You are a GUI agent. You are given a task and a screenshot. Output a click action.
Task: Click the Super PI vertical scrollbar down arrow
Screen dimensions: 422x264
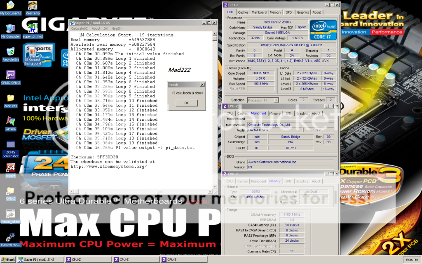(x=214, y=186)
